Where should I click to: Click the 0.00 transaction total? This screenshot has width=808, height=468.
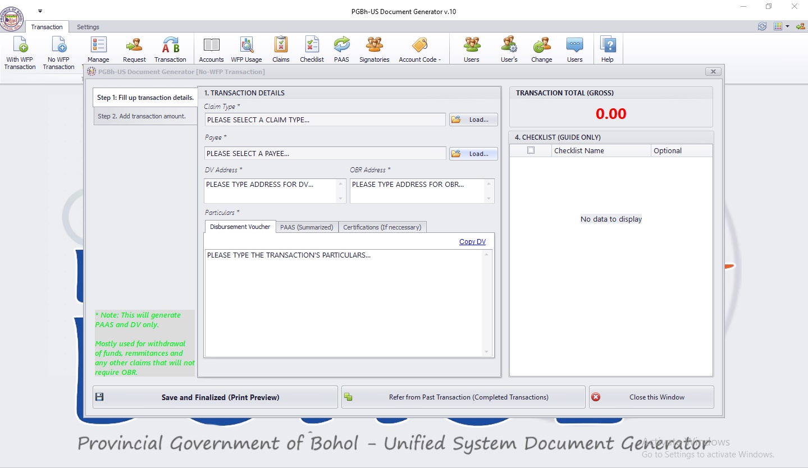point(611,114)
